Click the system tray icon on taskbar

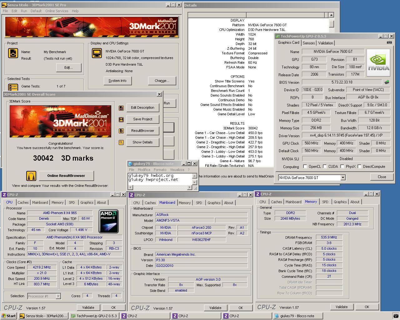[x=396, y=316]
